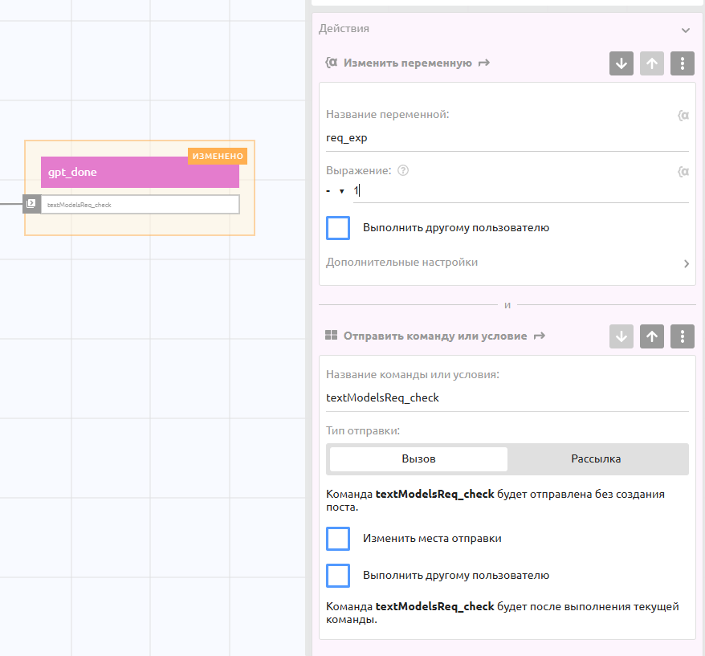Move the variable change action down
This screenshot has width=705, height=656.
click(x=621, y=63)
